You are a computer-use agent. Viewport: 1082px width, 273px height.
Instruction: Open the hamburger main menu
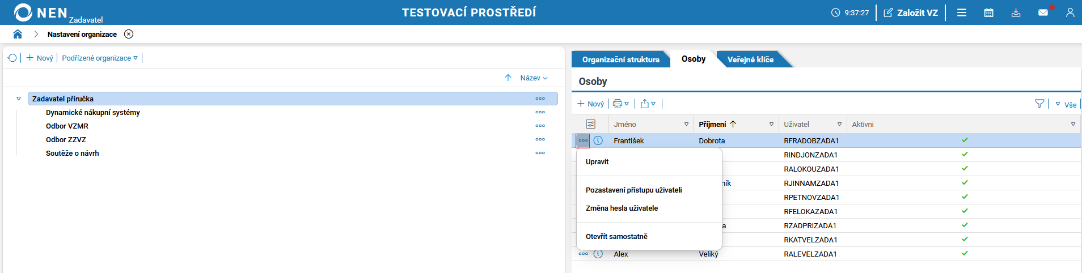point(962,12)
